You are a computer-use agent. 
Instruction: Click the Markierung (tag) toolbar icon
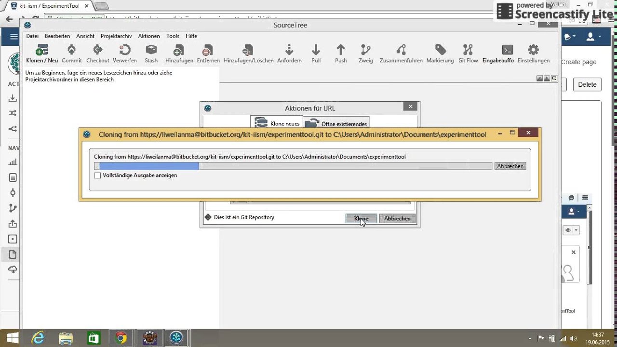pos(440,53)
